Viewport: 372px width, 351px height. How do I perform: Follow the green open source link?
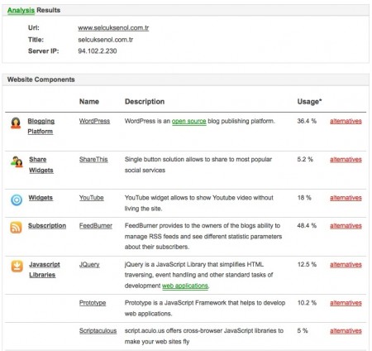pos(189,121)
